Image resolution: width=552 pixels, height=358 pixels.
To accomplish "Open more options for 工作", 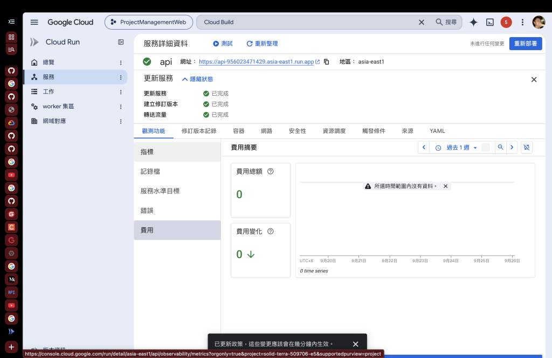I will coord(121,92).
